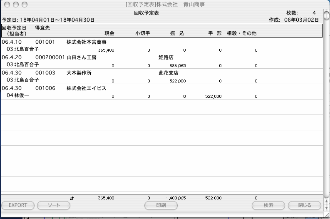Screen dimensions: 330x219
Task: Click the 1,408,065 total in the footer
Action: point(176,198)
